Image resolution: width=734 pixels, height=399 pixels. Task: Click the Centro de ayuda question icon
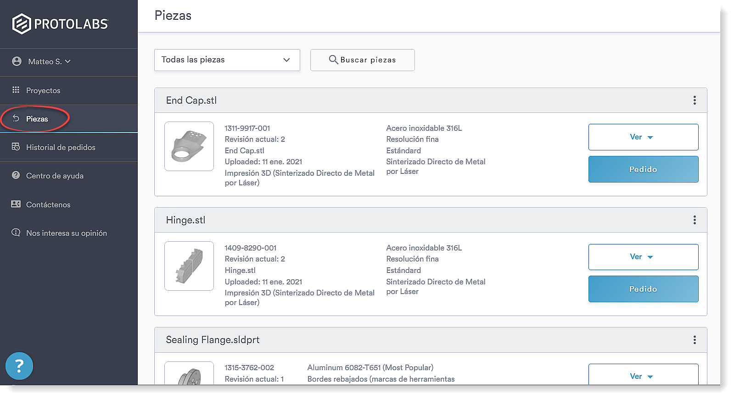(x=16, y=175)
